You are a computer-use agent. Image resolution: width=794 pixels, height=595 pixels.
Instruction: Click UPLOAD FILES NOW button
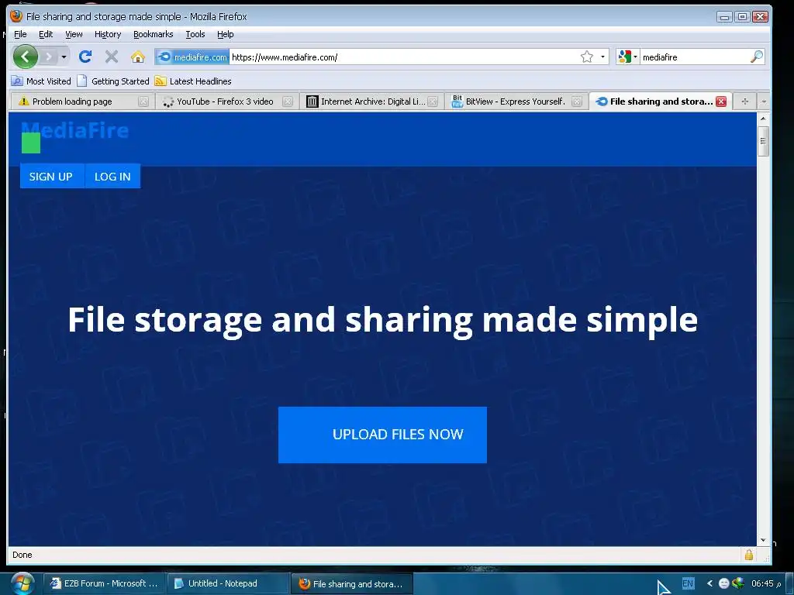[x=382, y=435]
